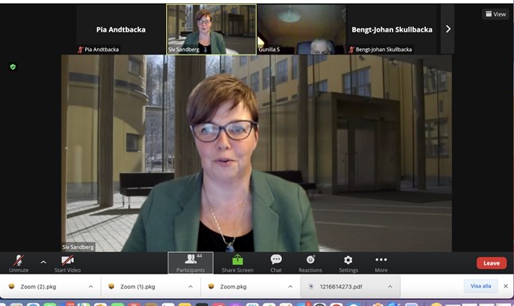Image resolution: width=514 pixels, height=306 pixels.
Task: Start Video with the camera icon
Action: (68, 263)
